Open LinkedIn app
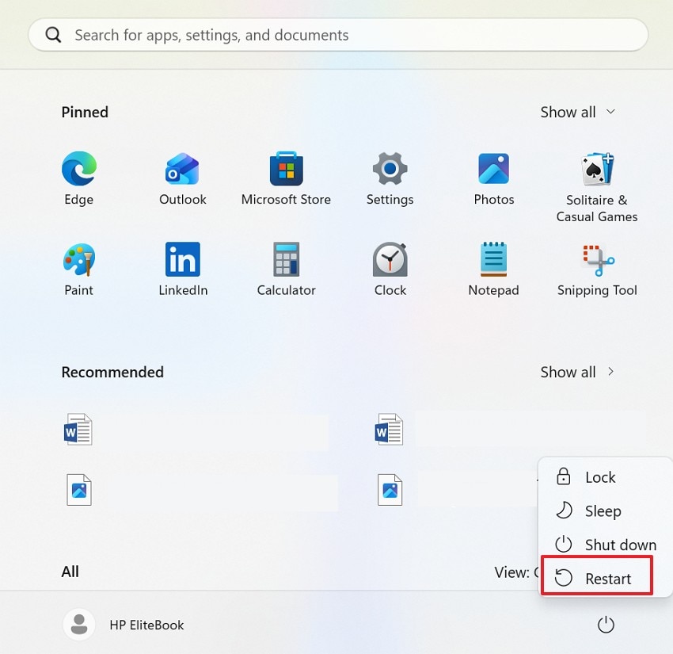Screen dimensions: 673x654 [182, 259]
